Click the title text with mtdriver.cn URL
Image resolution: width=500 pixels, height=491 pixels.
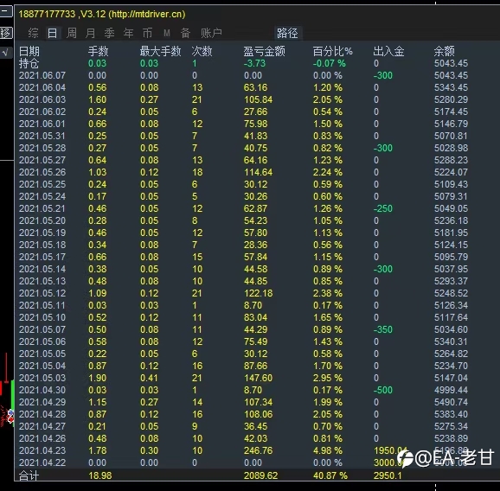click(102, 15)
